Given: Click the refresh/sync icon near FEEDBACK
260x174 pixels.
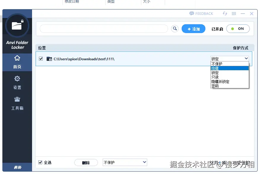Looking at the screenshot, I should click(225, 14).
